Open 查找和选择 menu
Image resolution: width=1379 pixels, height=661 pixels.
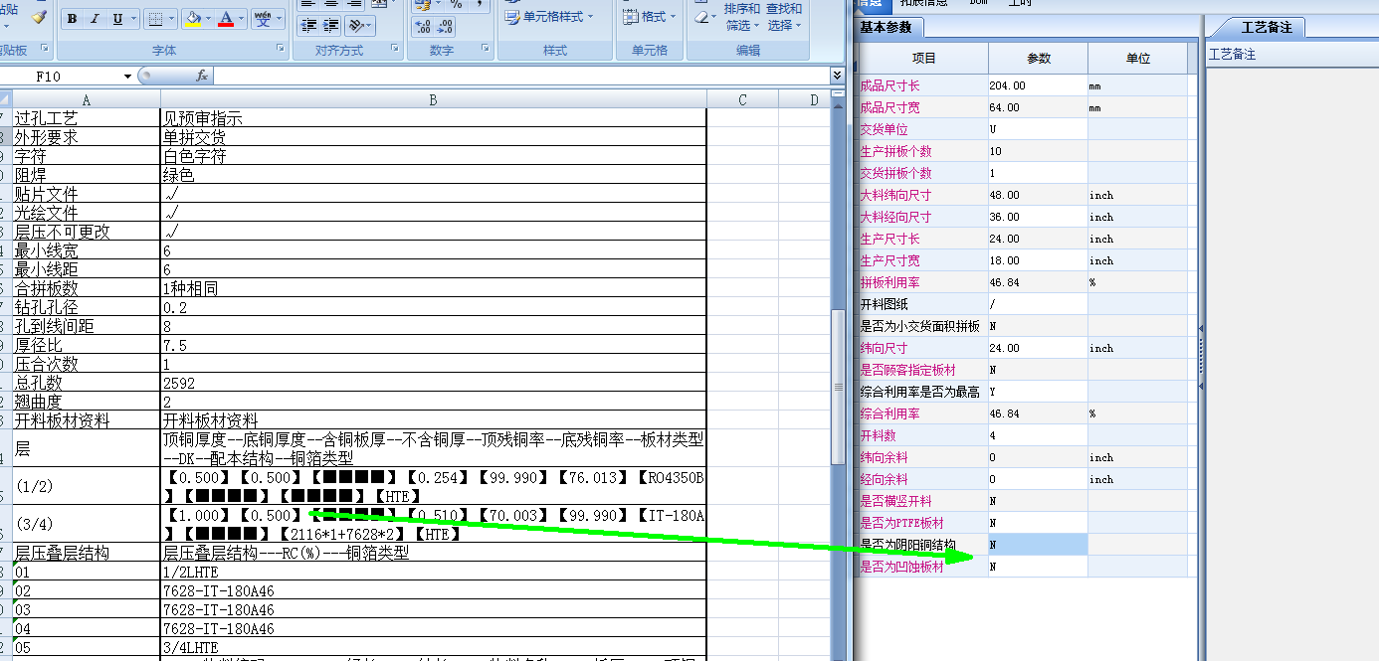coord(784,16)
